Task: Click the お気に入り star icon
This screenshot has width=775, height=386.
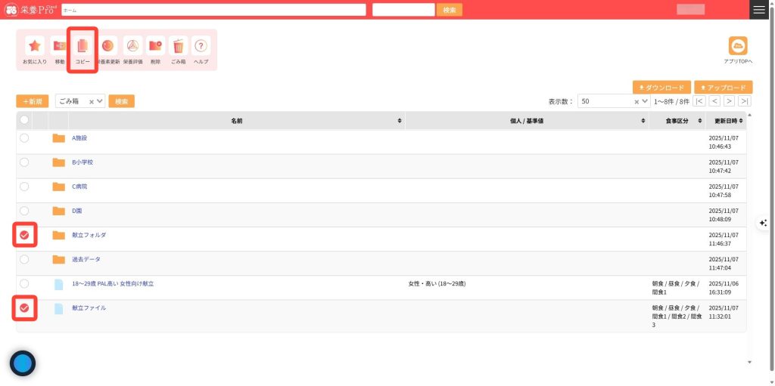Action: click(35, 46)
